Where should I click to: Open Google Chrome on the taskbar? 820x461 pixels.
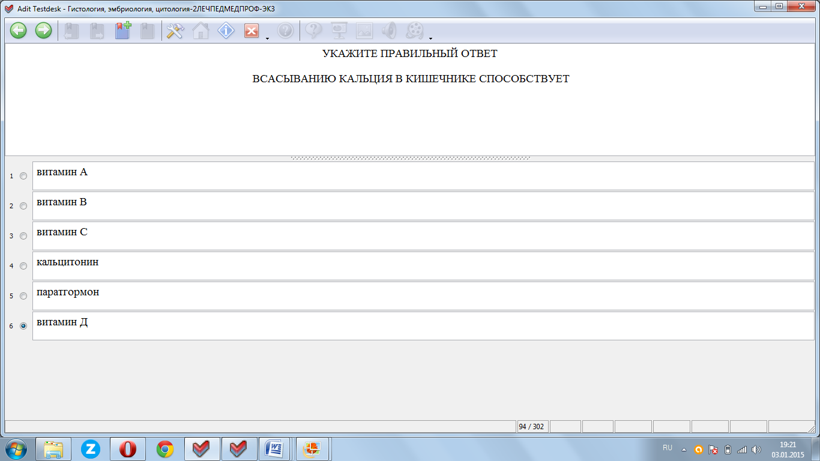(x=165, y=449)
